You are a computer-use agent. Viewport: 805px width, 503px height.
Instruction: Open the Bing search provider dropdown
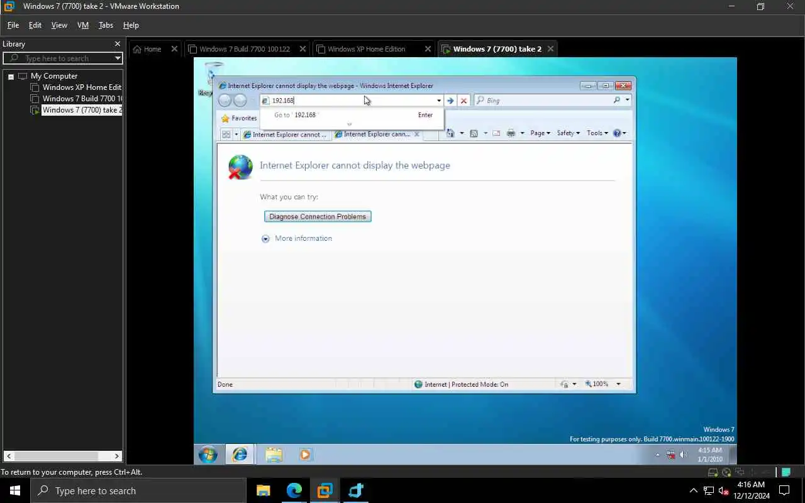(627, 100)
